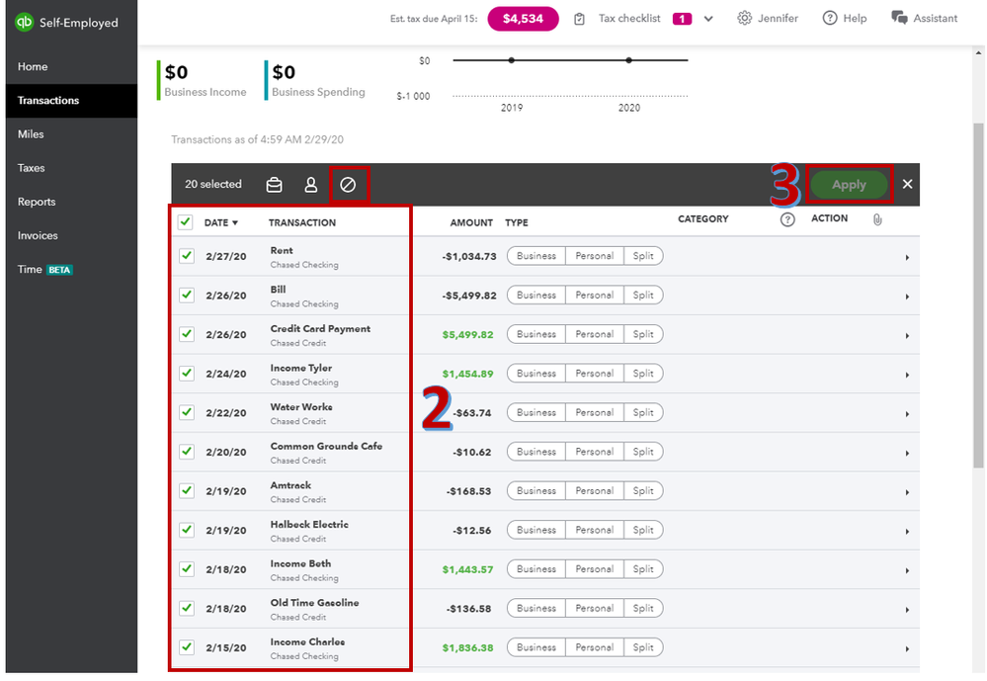The height and width of the screenshot is (681, 987).
Task: Mark selected as Personal person icon
Action: click(x=311, y=185)
